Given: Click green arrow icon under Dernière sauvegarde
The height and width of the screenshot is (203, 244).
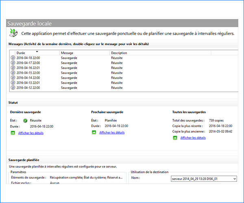Looking at the screenshot, I should pos(12,133).
